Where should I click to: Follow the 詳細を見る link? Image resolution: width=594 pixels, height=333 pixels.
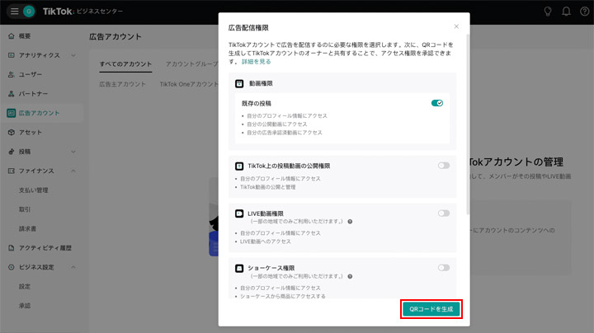point(257,62)
